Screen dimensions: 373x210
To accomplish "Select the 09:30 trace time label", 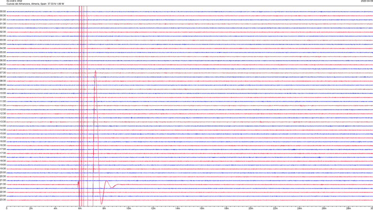I will click(3, 89).
